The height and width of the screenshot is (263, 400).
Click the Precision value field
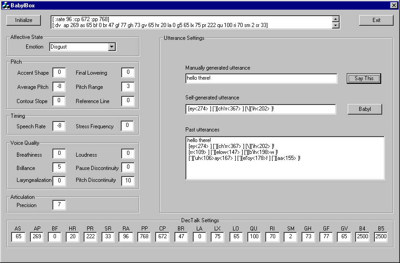59,205
